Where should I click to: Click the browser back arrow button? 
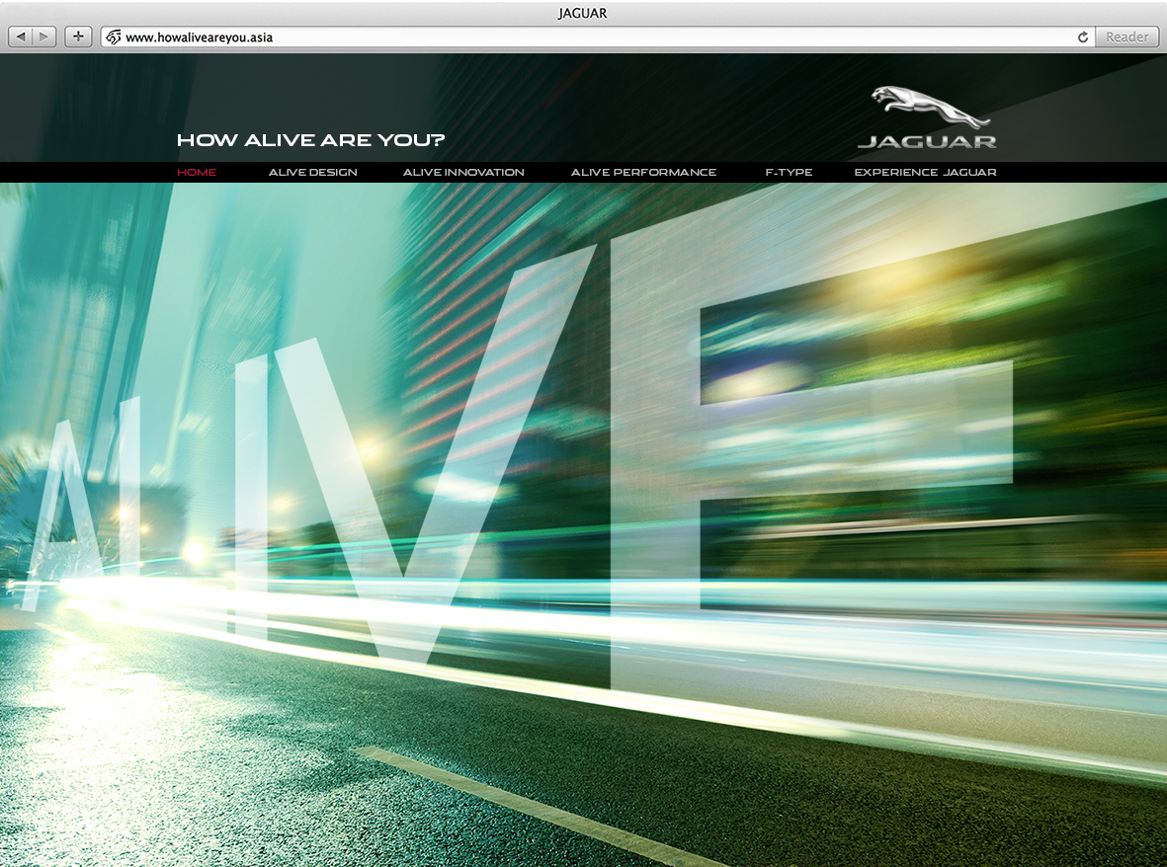pos(20,37)
